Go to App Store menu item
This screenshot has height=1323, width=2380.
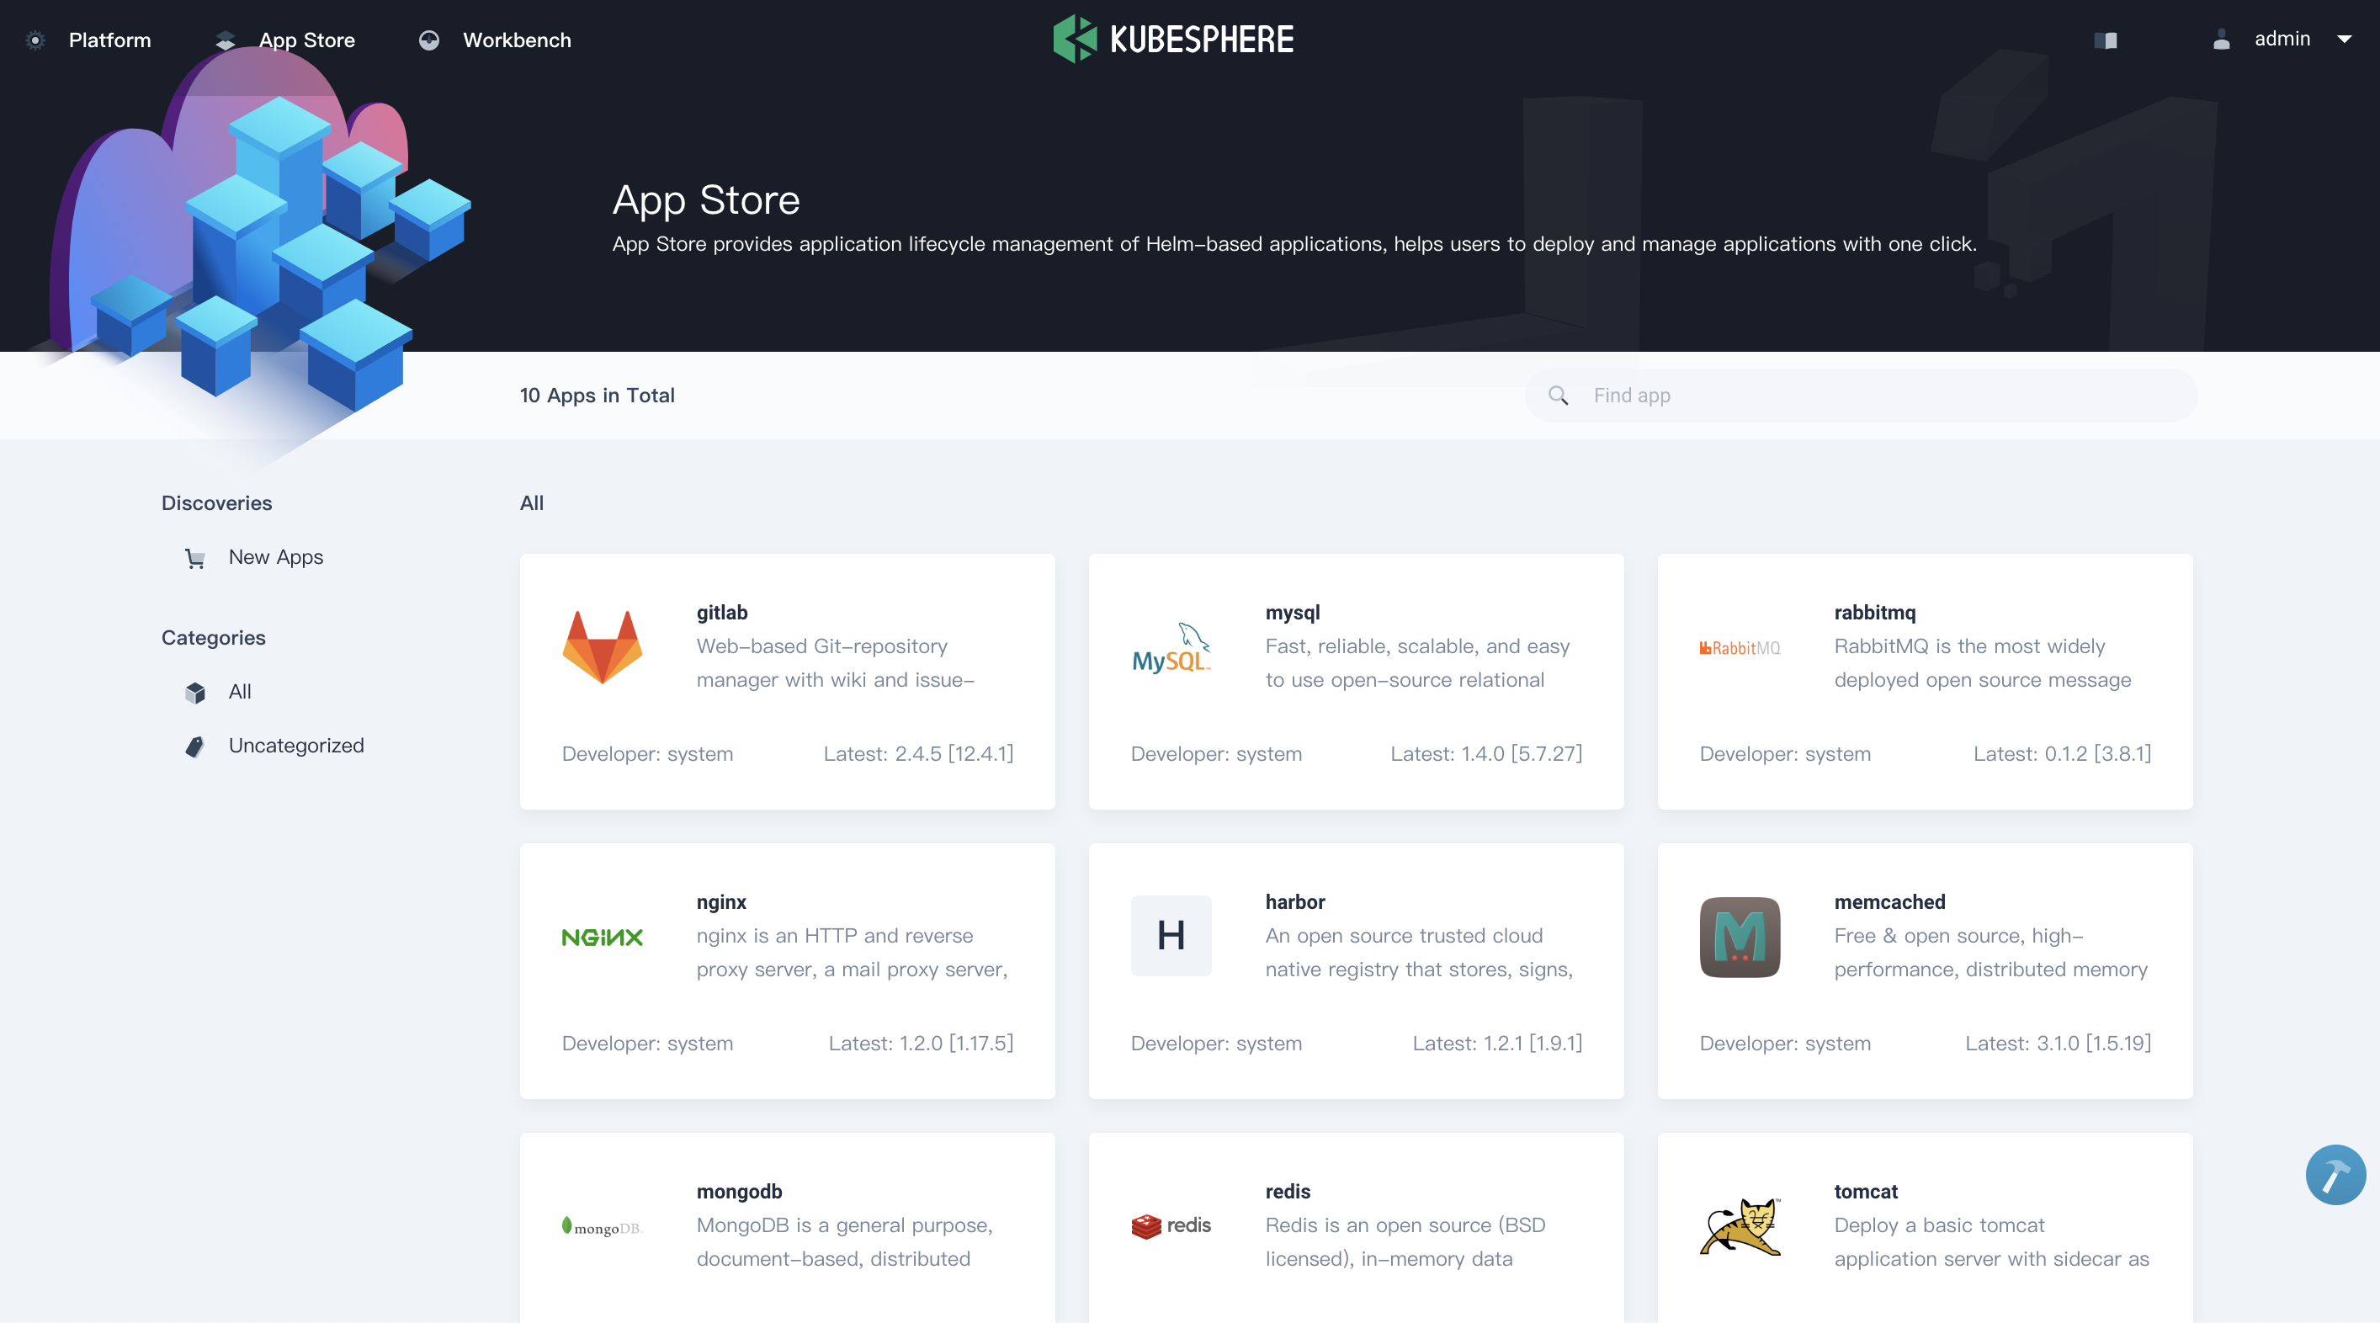[x=306, y=40]
